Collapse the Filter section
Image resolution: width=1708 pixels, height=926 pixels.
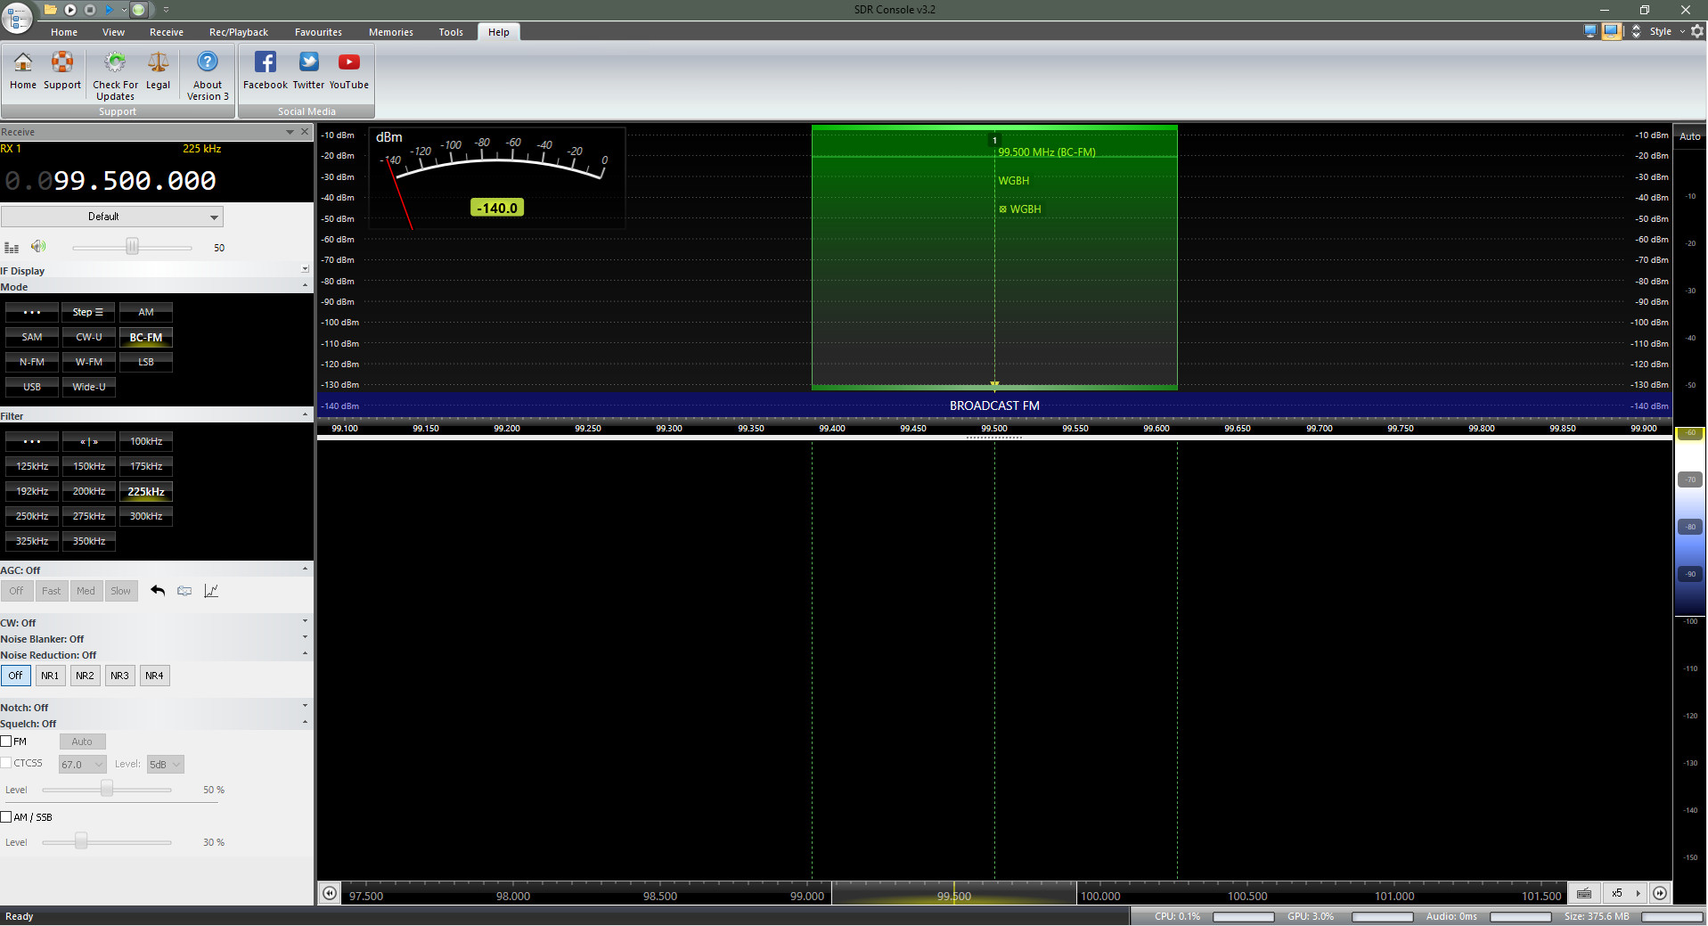click(305, 415)
